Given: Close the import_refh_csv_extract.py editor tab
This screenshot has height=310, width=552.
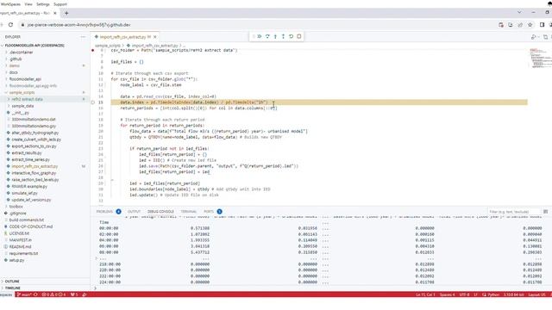Looking at the screenshot, I should (x=155, y=37).
